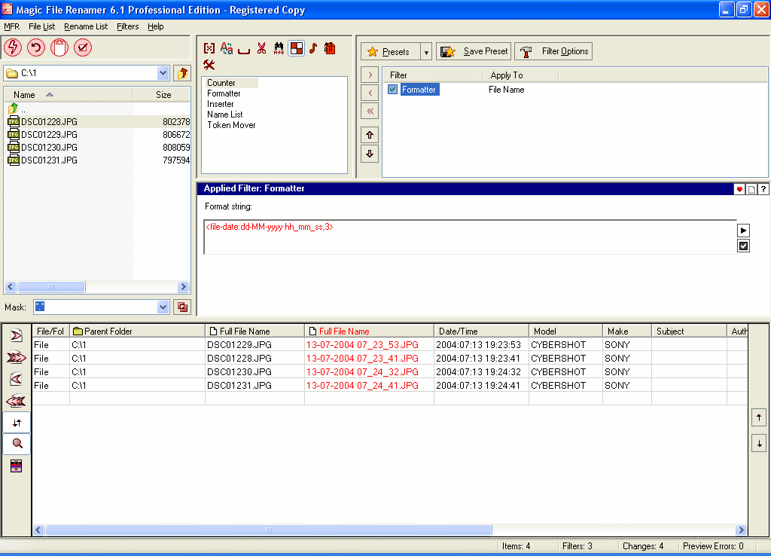Click the binoculars A>B filter category icon
Viewport: 771px width, 556px height.
tap(279, 48)
